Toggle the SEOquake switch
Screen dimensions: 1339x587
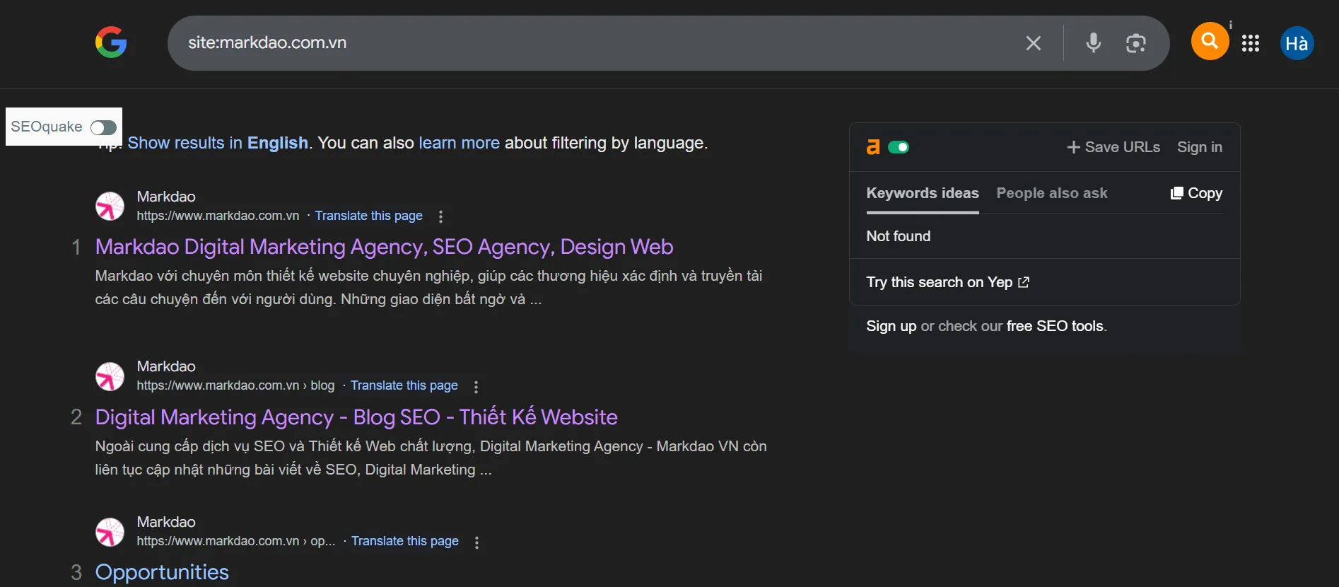pyautogui.click(x=103, y=127)
